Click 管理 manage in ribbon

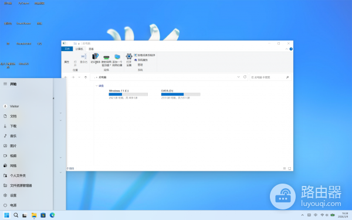(140, 65)
